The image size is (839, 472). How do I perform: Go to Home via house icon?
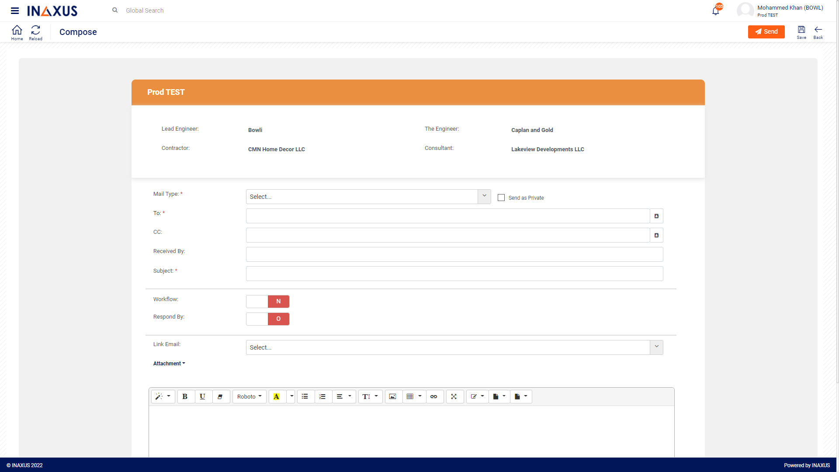click(17, 32)
